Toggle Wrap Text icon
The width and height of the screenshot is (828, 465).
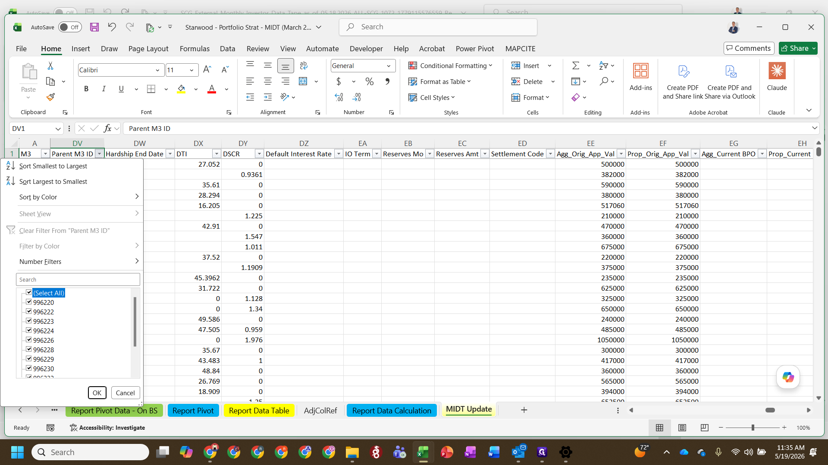click(x=304, y=65)
